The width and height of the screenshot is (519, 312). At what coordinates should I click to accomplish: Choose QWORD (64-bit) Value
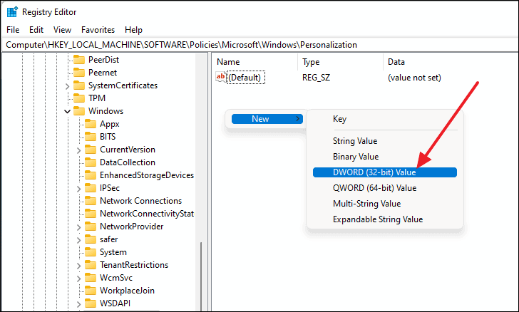385,188
